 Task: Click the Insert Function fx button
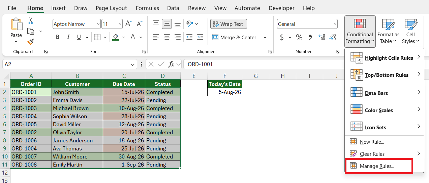click(172, 64)
